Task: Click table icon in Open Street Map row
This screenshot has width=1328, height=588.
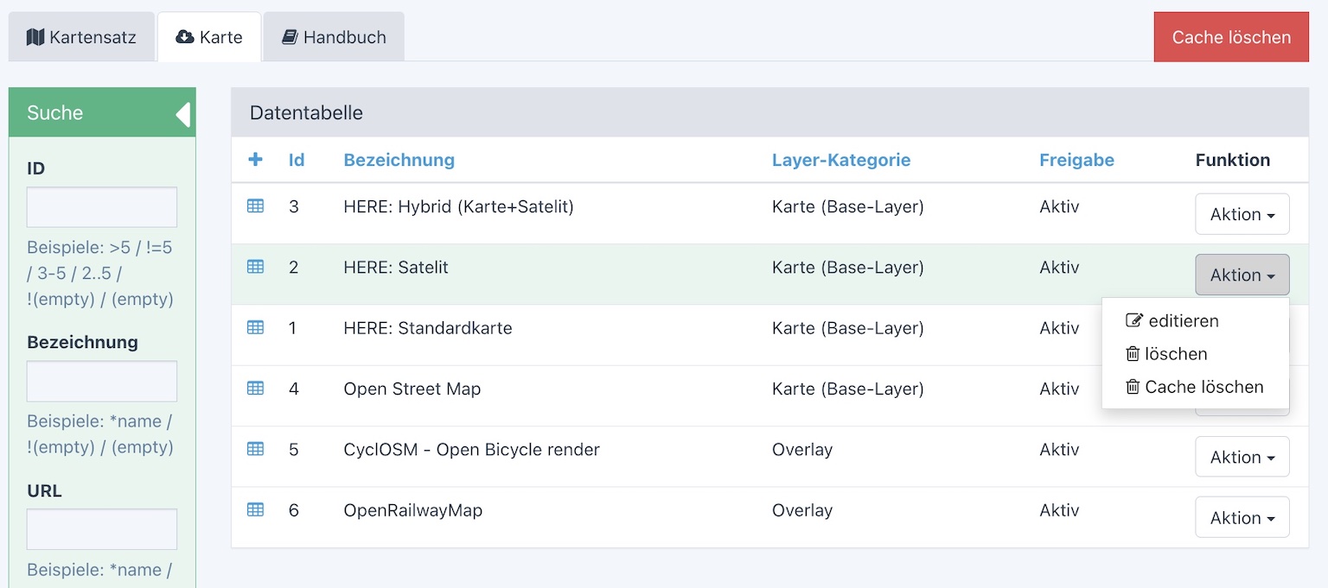Action: pyautogui.click(x=255, y=389)
